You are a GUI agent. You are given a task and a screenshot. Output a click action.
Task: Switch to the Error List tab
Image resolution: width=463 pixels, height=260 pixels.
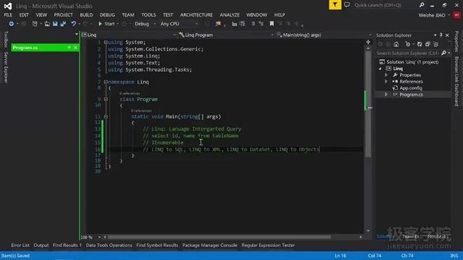[20, 246]
